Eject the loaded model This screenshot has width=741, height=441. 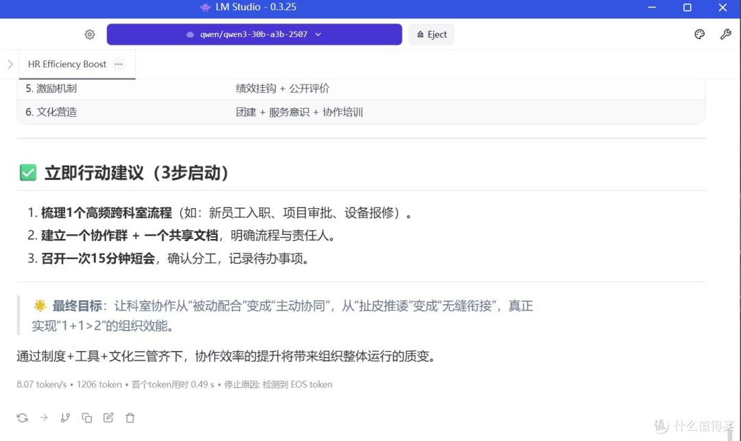[432, 34]
